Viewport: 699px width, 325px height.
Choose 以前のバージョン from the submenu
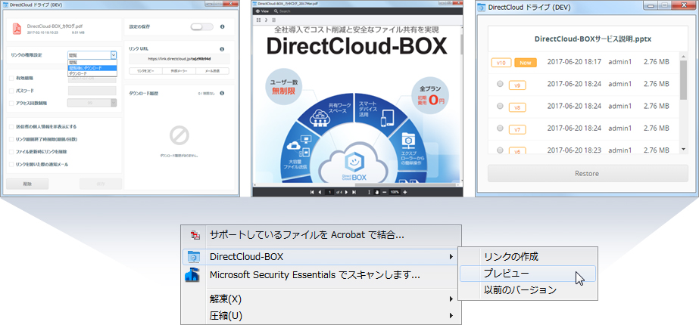click(520, 289)
